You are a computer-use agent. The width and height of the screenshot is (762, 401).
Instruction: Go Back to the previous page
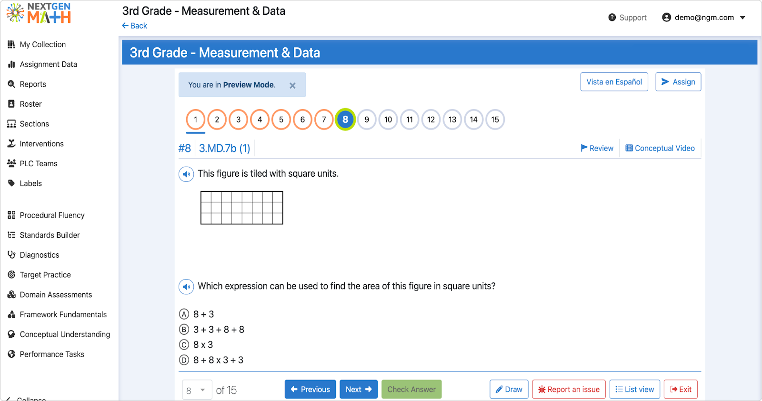click(134, 25)
